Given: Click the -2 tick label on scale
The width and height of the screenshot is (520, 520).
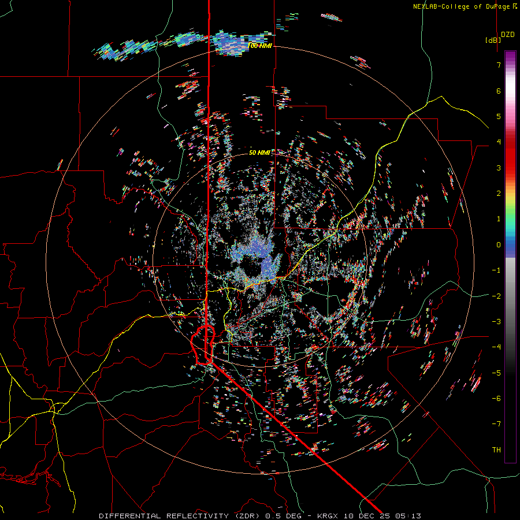Looking at the screenshot, I should click(x=496, y=296).
